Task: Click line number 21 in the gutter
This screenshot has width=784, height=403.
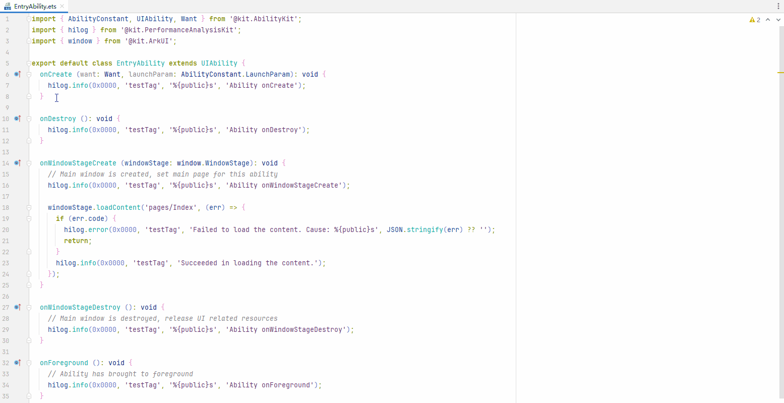Action: pos(6,241)
